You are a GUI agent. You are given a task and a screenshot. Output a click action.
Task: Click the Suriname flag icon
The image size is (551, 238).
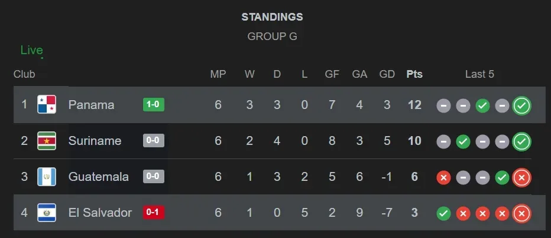[x=47, y=141]
